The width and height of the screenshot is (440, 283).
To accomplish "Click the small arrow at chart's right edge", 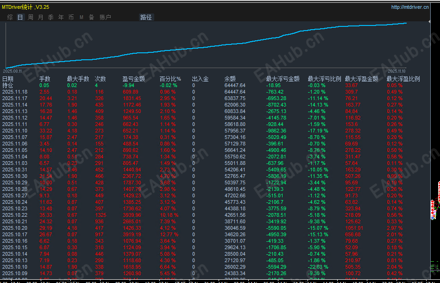I will (x=429, y=21).
